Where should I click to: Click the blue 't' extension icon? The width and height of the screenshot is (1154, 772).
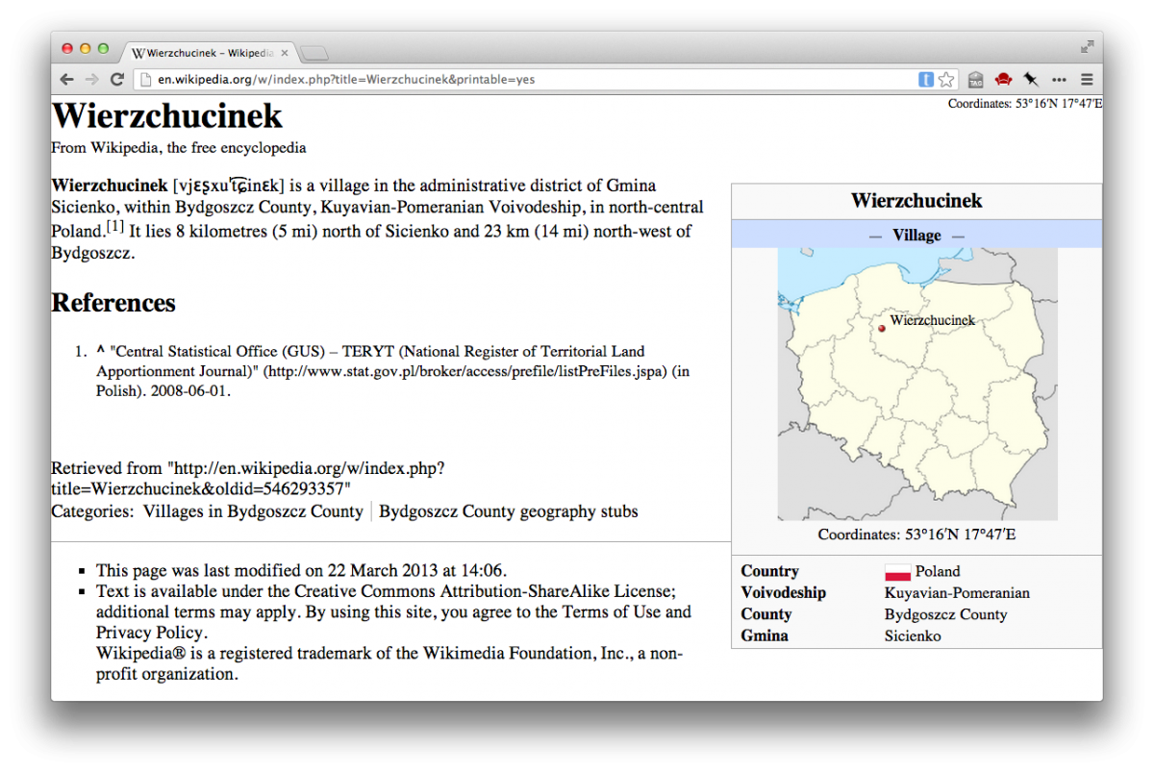click(926, 80)
